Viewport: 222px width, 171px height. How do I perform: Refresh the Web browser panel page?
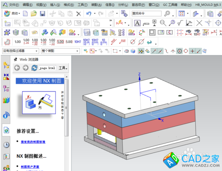coord(34,68)
